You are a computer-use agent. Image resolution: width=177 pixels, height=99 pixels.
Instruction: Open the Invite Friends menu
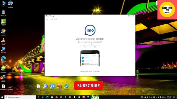tap(54, 19)
